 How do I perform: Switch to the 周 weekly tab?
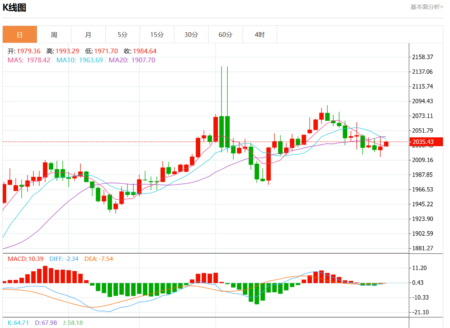(54, 35)
